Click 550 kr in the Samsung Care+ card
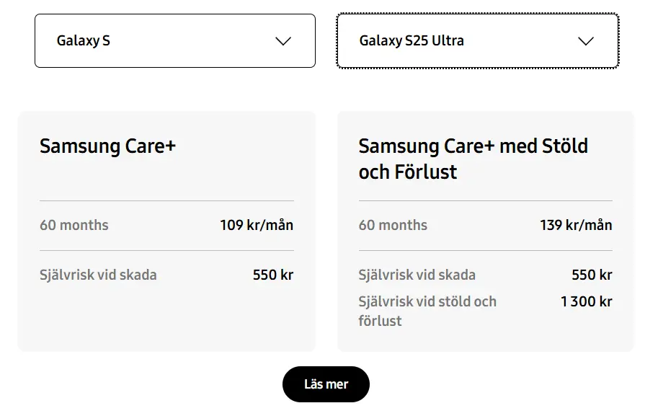 [x=273, y=275]
